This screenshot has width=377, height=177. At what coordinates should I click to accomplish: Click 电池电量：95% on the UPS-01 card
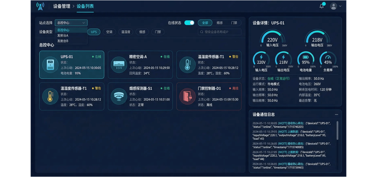click(71, 73)
